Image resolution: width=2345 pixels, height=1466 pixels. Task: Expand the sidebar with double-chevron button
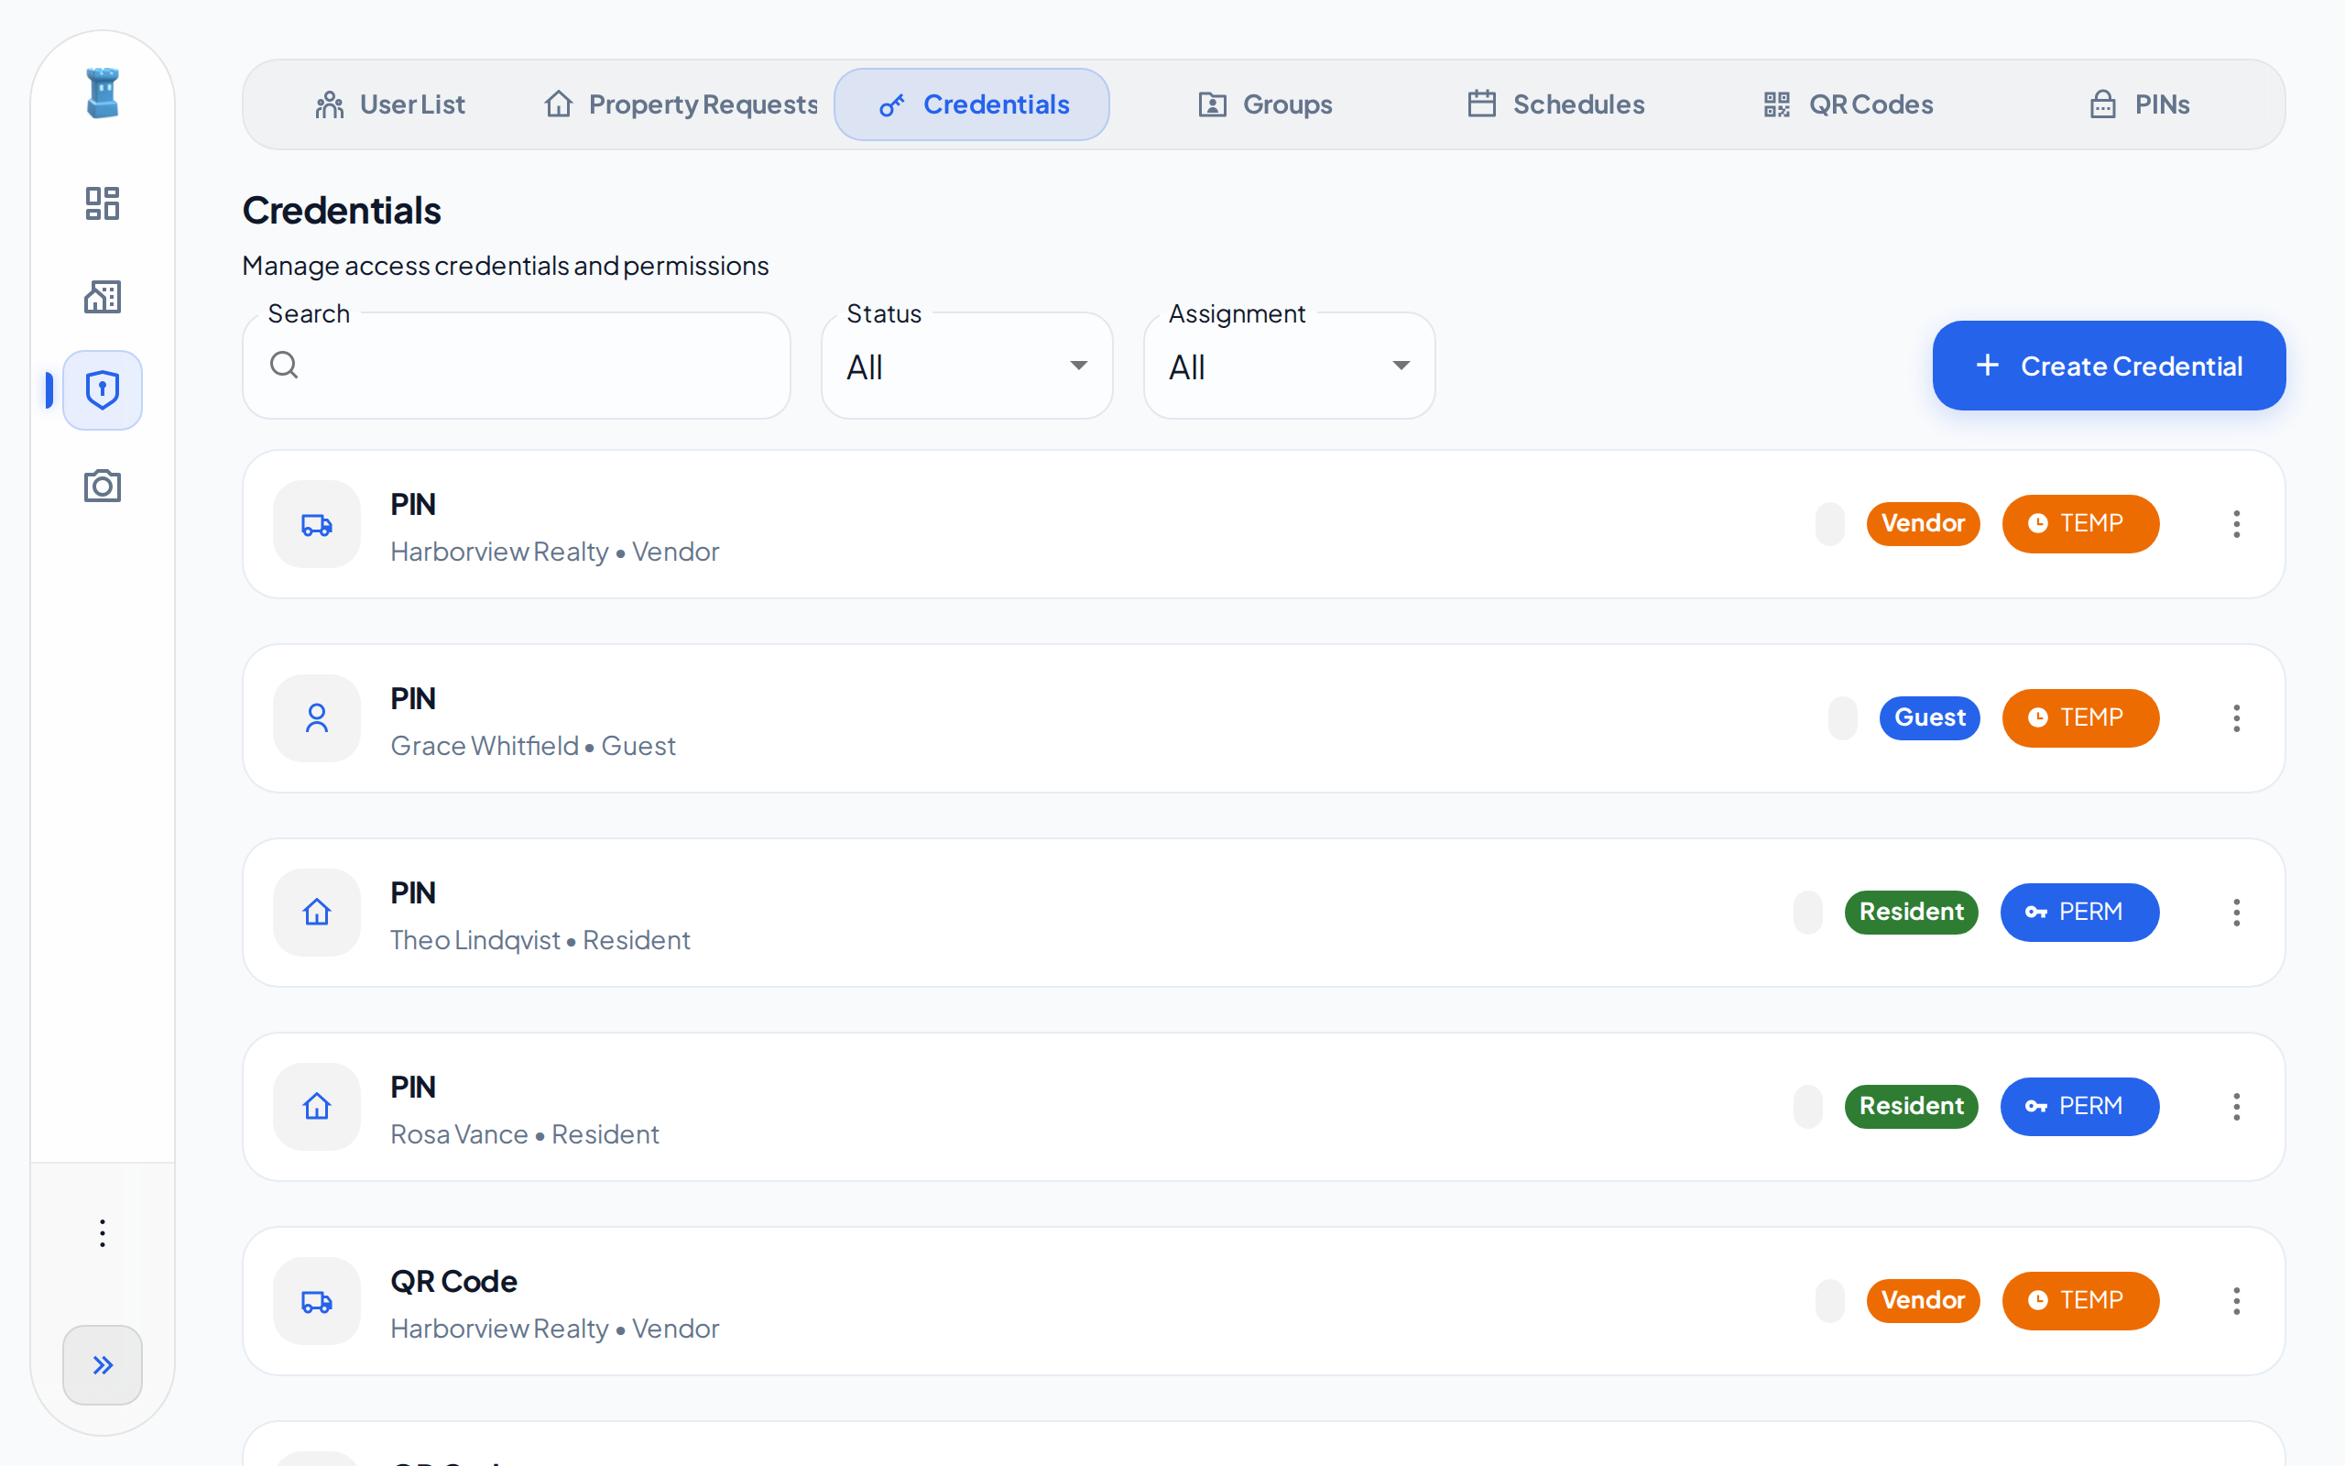(x=103, y=1365)
